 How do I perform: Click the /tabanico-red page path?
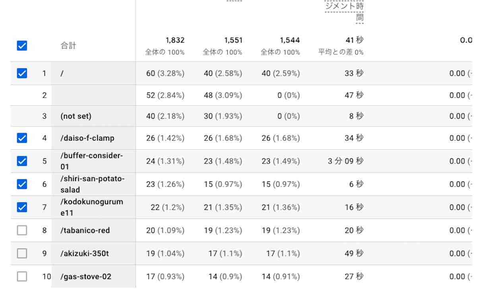85,231
